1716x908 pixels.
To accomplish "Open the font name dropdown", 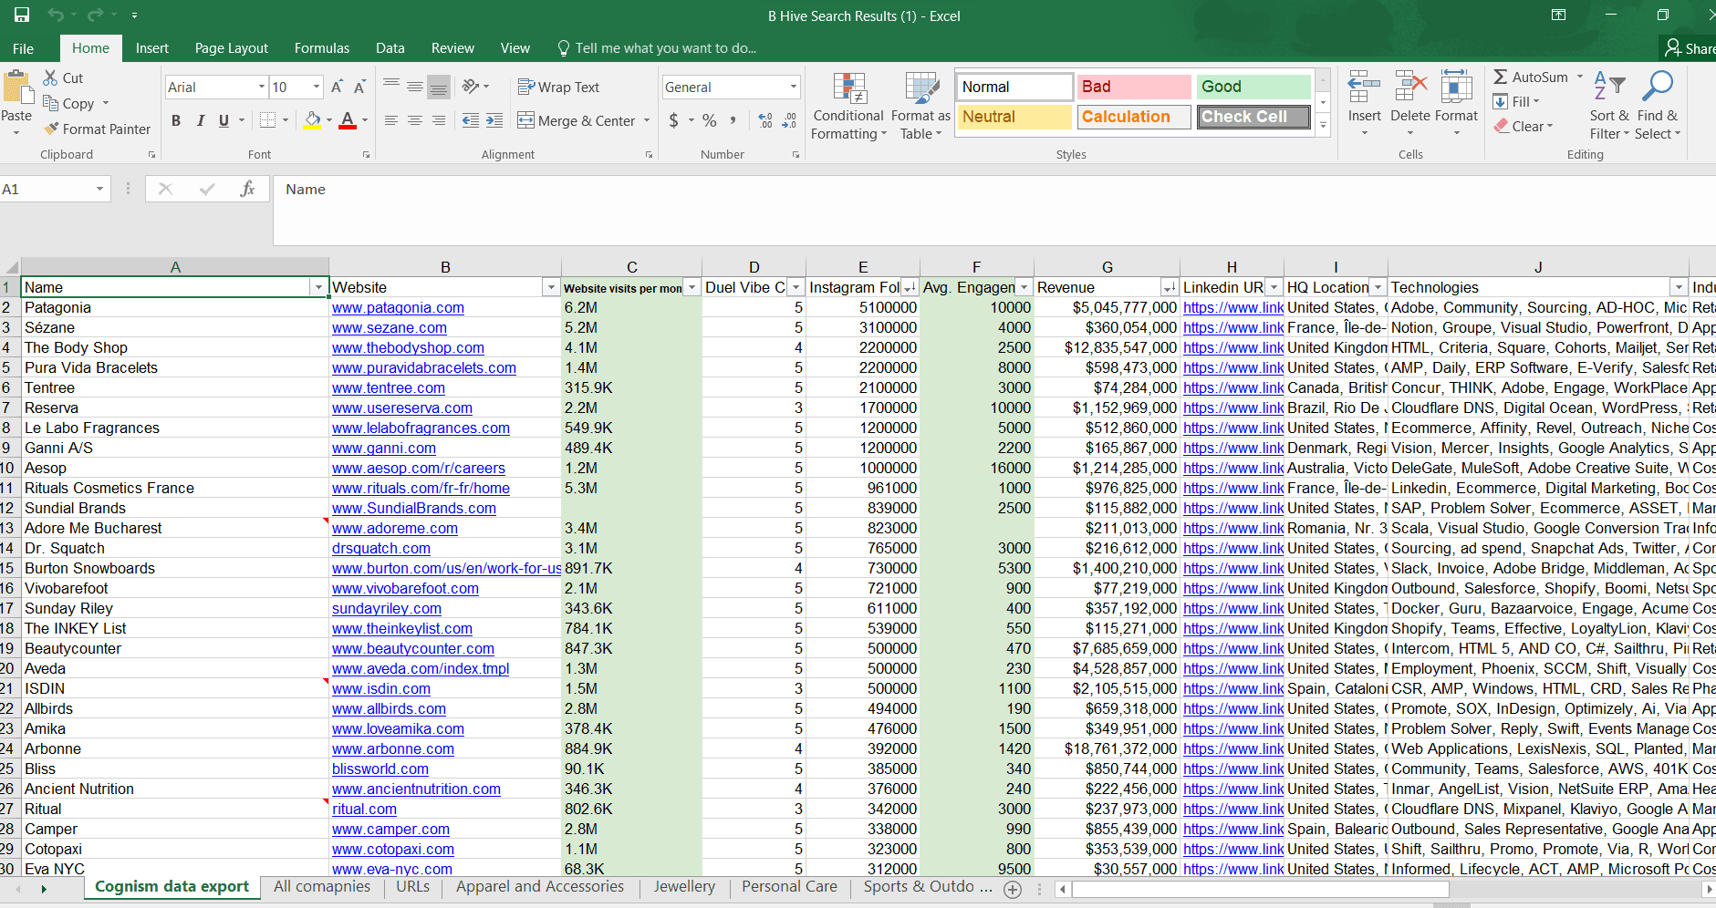I will point(262,87).
